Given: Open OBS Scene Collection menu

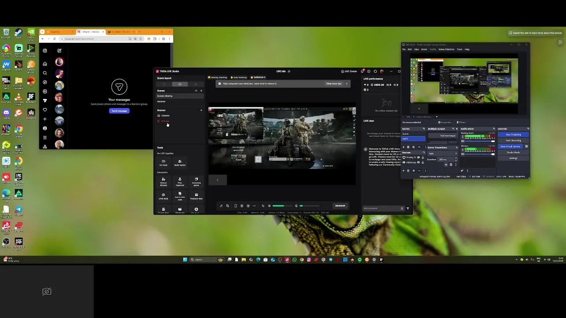Looking at the screenshot, I should pyautogui.click(x=447, y=49).
